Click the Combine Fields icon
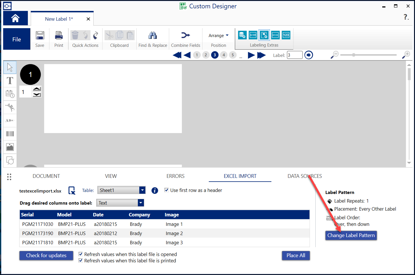Image resolution: width=415 pixels, height=275 pixels. (186, 36)
